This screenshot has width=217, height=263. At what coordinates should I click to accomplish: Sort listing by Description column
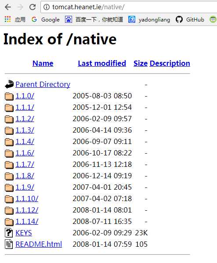pyautogui.click(x=170, y=63)
